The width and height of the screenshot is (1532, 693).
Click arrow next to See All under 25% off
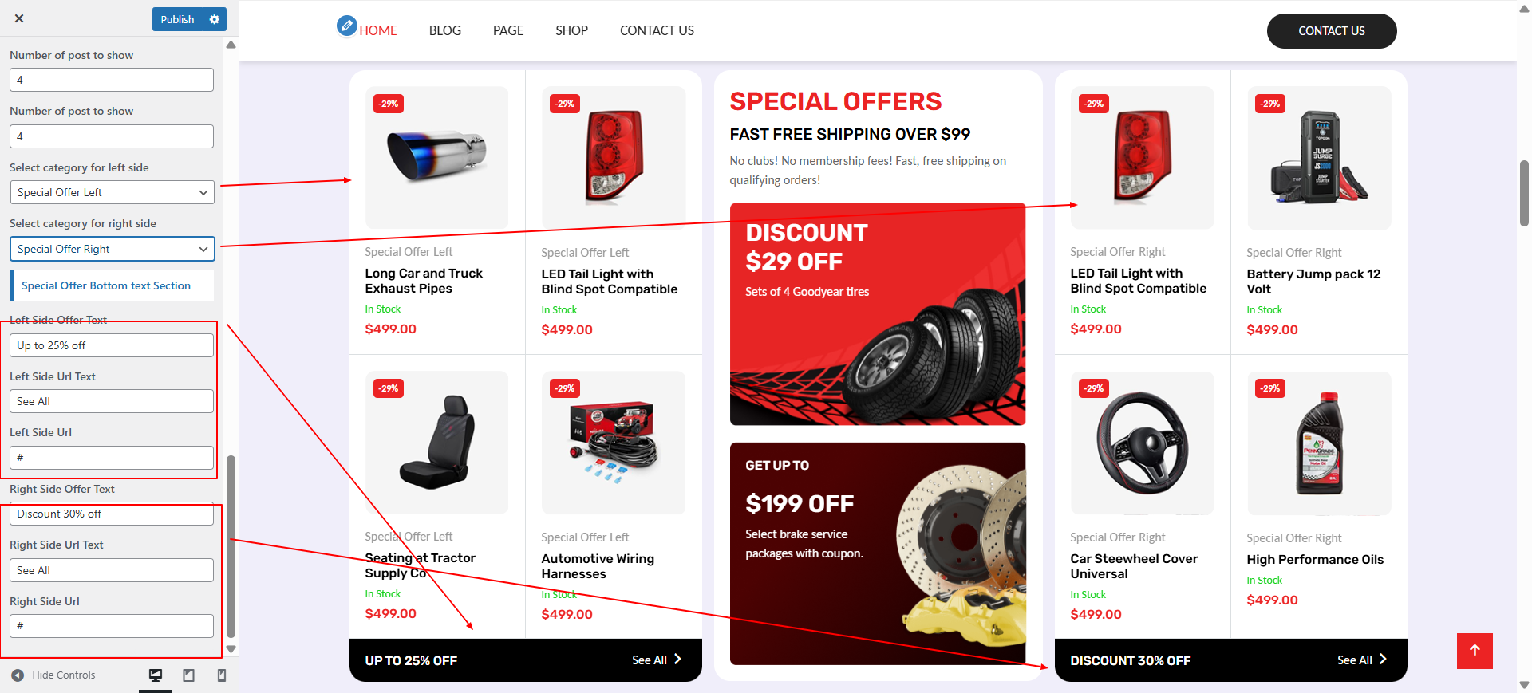coord(677,660)
